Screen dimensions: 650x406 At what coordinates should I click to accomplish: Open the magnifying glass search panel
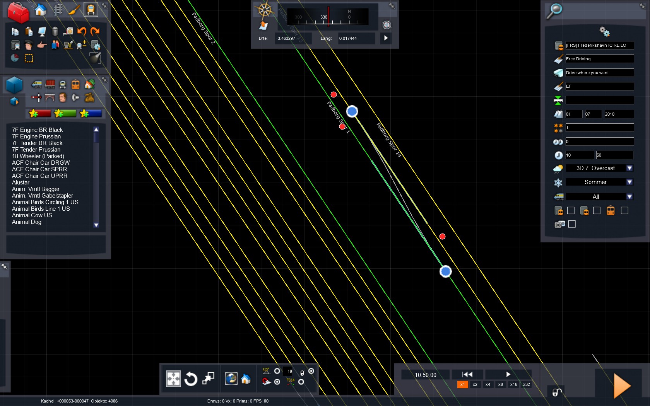click(554, 11)
